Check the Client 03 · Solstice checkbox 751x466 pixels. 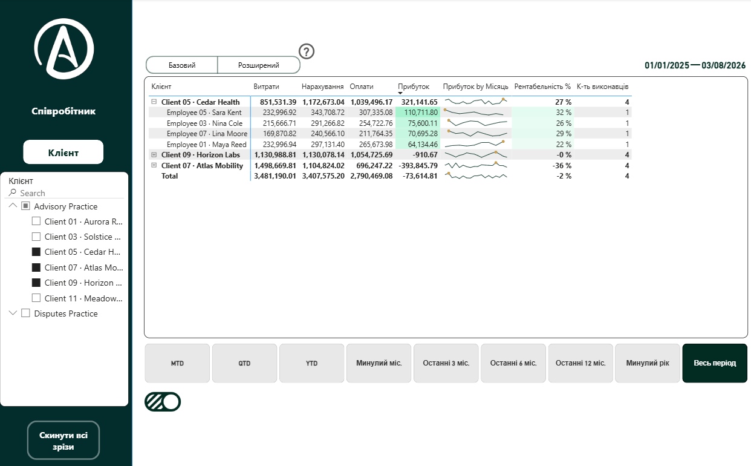point(36,237)
